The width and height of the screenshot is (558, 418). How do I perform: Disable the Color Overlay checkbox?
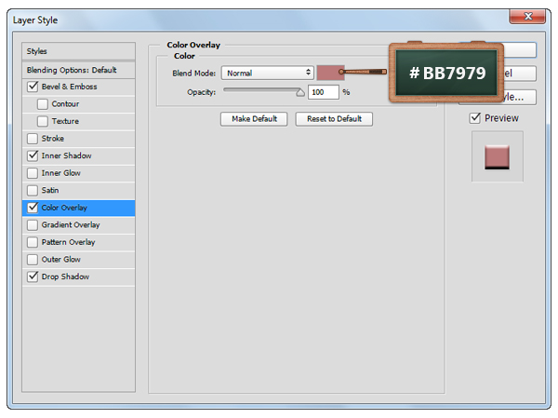(33, 208)
